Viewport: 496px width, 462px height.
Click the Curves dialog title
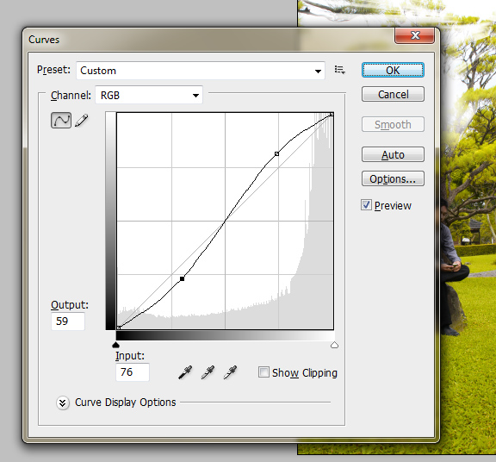pos(44,40)
